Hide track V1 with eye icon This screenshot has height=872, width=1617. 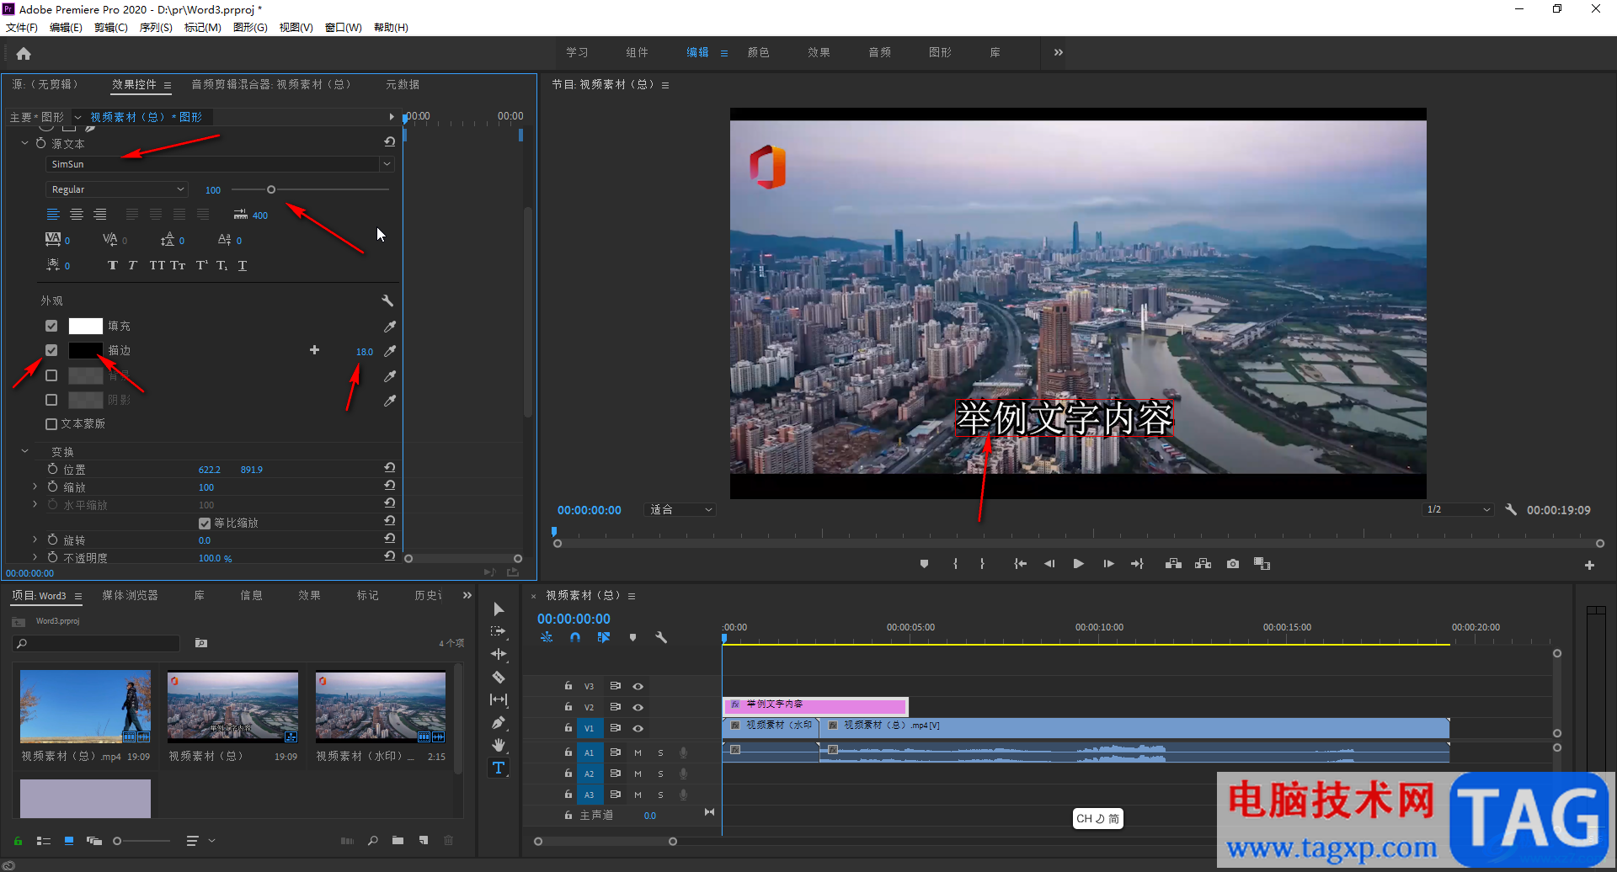pyautogui.click(x=638, y=729)
